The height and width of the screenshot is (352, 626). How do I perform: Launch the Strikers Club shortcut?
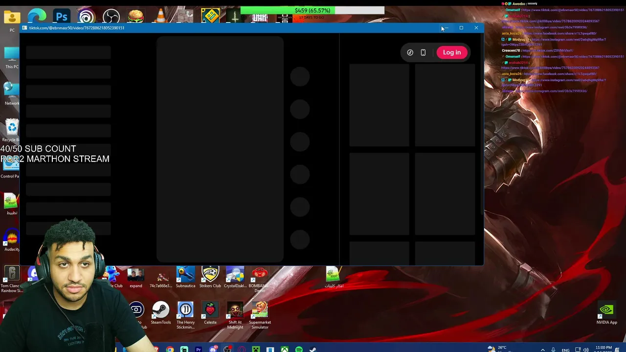(x=210, y=277)
